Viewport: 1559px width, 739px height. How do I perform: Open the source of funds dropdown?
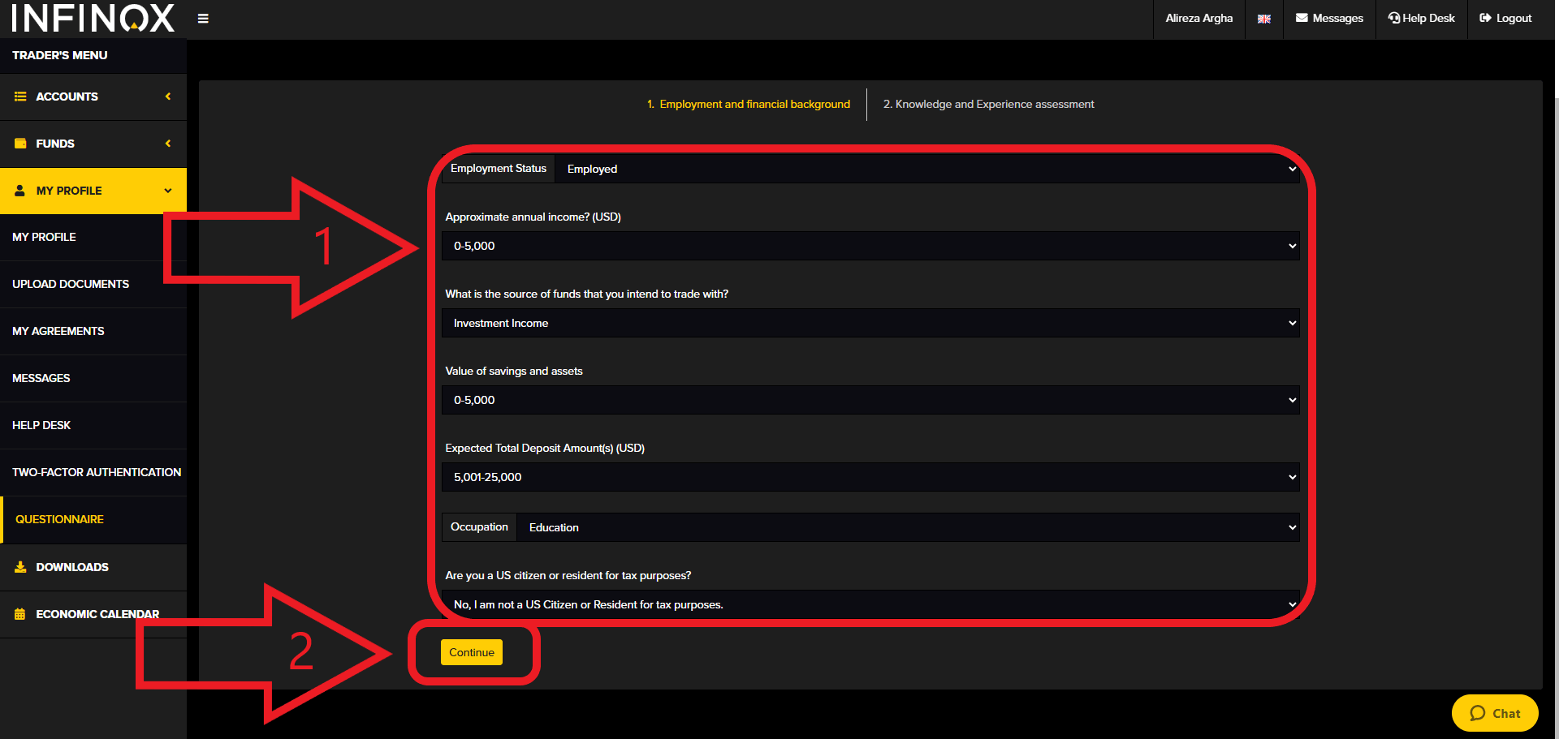870,323
